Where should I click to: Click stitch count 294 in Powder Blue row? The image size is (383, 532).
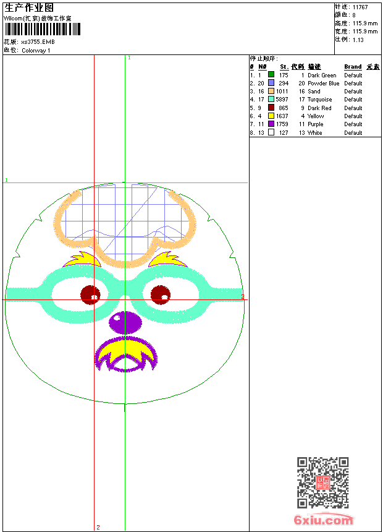pos(284,83)
